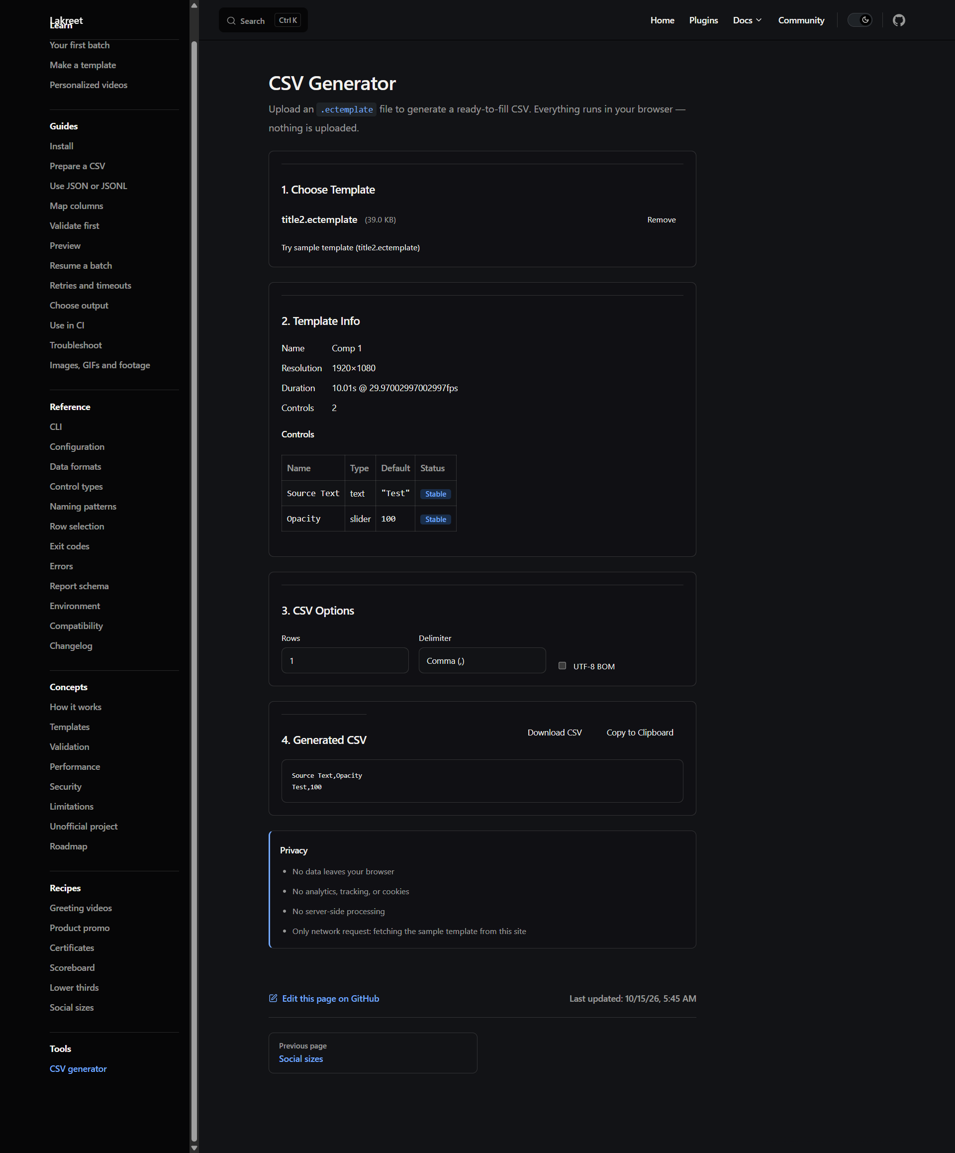Image resolution: width=955 pixels, height=1153 pixels.
Task: Open CLI reference page
Action: click(55, 426)
